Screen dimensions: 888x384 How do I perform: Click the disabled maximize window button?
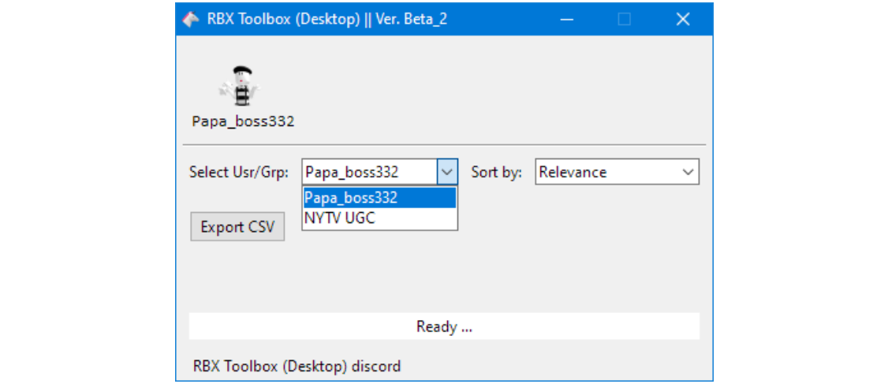coord(624,19)
